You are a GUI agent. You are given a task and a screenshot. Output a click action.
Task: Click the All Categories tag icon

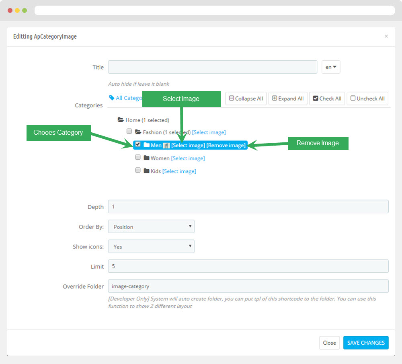click(x=111, y=98)
